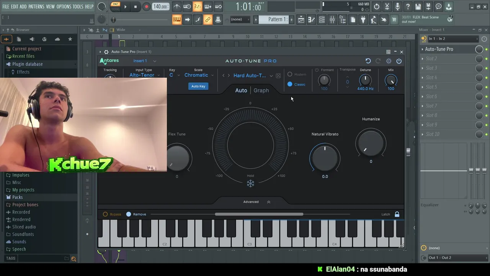
Task: Stop playback with the stop button
Action: click(136, 7)
